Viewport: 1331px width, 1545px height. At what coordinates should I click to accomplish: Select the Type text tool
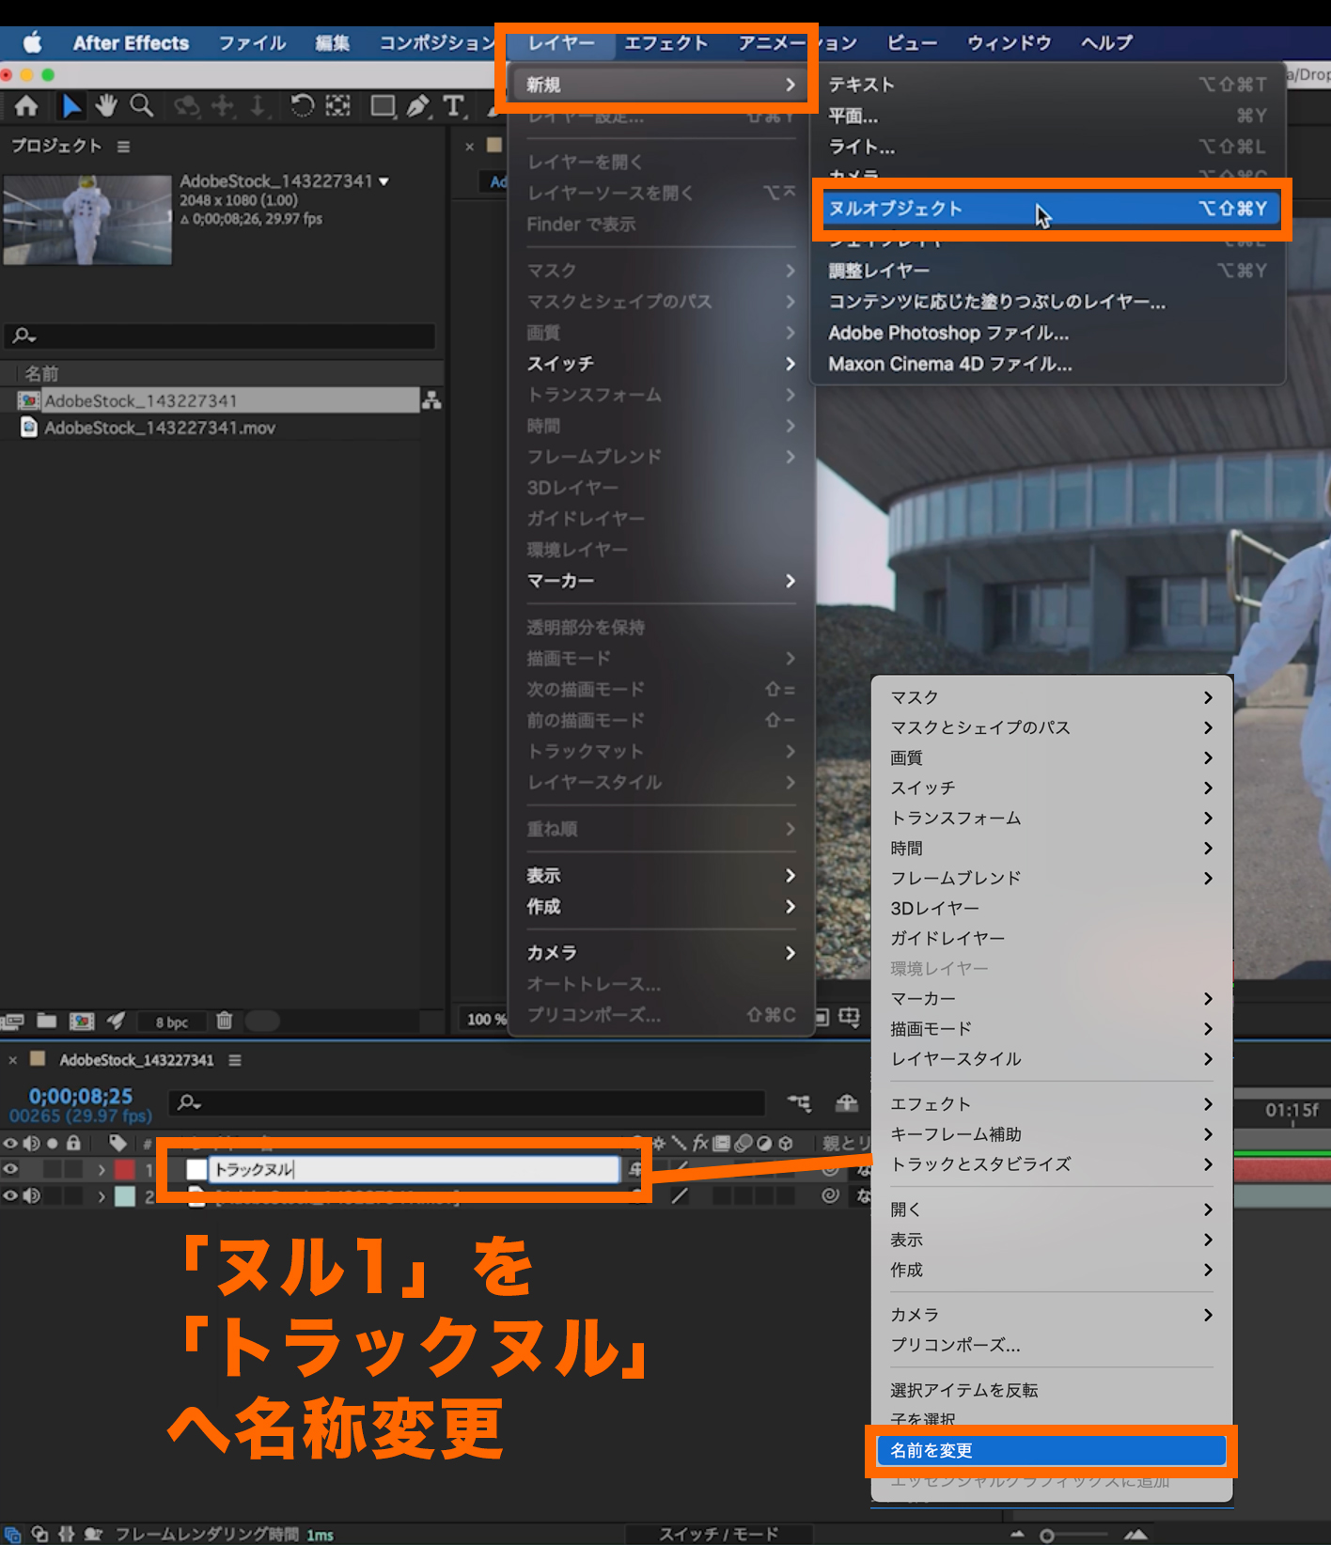455,106
